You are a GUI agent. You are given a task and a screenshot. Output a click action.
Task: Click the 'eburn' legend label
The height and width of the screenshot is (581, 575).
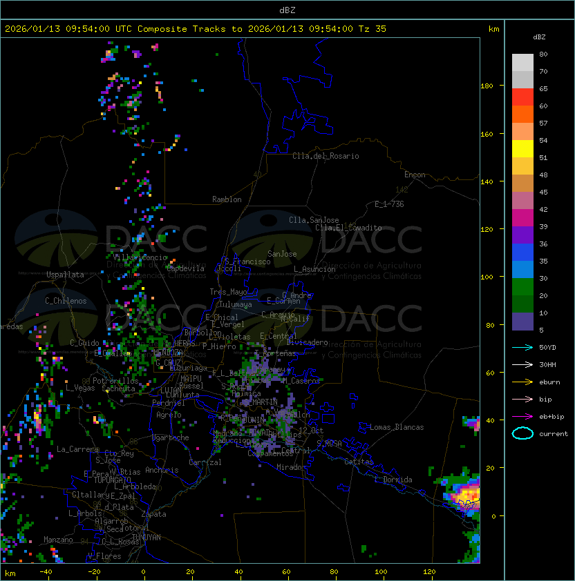(x=549, y=382)
